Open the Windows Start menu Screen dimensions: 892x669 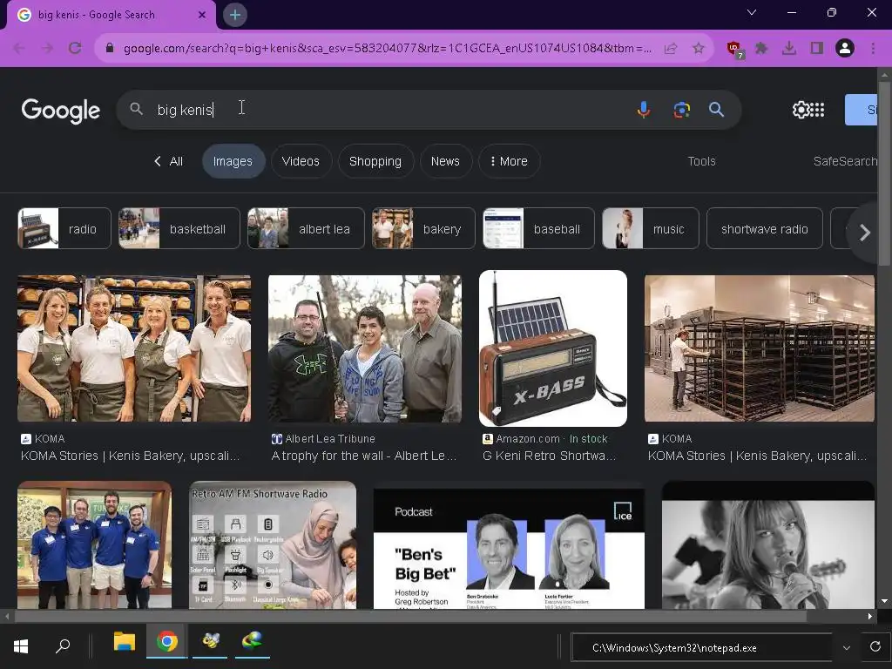[21, 645]
